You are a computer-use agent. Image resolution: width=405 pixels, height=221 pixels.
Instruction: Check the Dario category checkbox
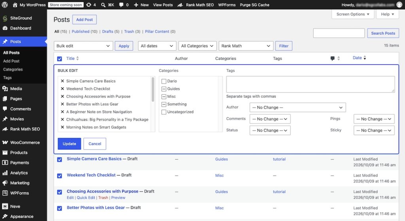pyautogui.click(x=164, y=81)
